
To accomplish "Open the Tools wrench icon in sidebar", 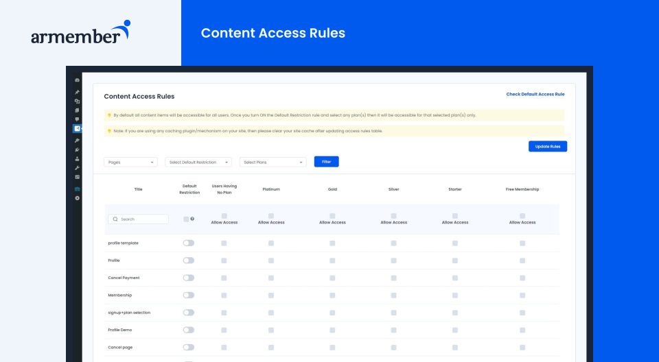I will [x=78, y=167].
